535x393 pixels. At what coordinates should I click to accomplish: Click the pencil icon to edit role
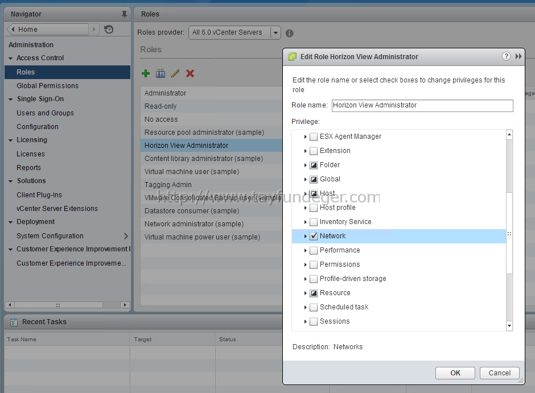[x=175, y=73]
